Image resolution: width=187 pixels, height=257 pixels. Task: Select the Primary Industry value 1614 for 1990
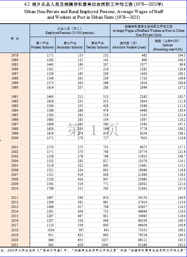42,87
